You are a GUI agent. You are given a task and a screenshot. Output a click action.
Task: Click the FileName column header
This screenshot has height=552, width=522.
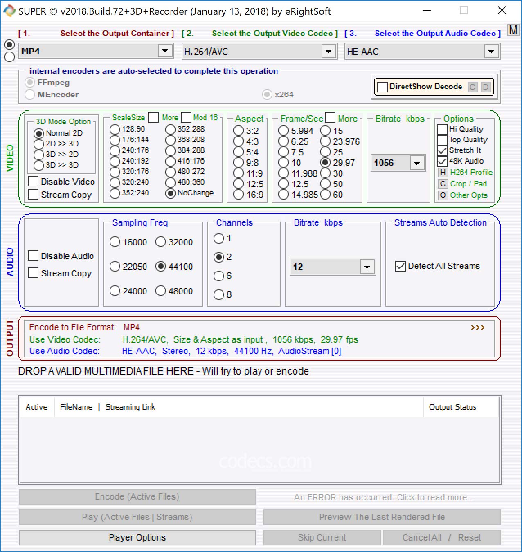[76, 407]
